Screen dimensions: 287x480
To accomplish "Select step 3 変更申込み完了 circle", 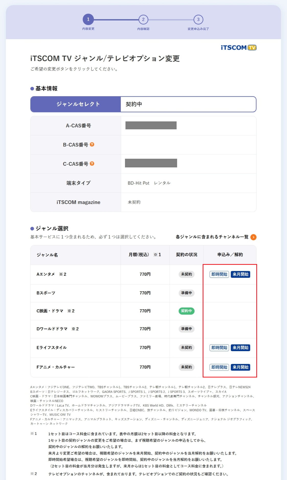I will 198,19.
